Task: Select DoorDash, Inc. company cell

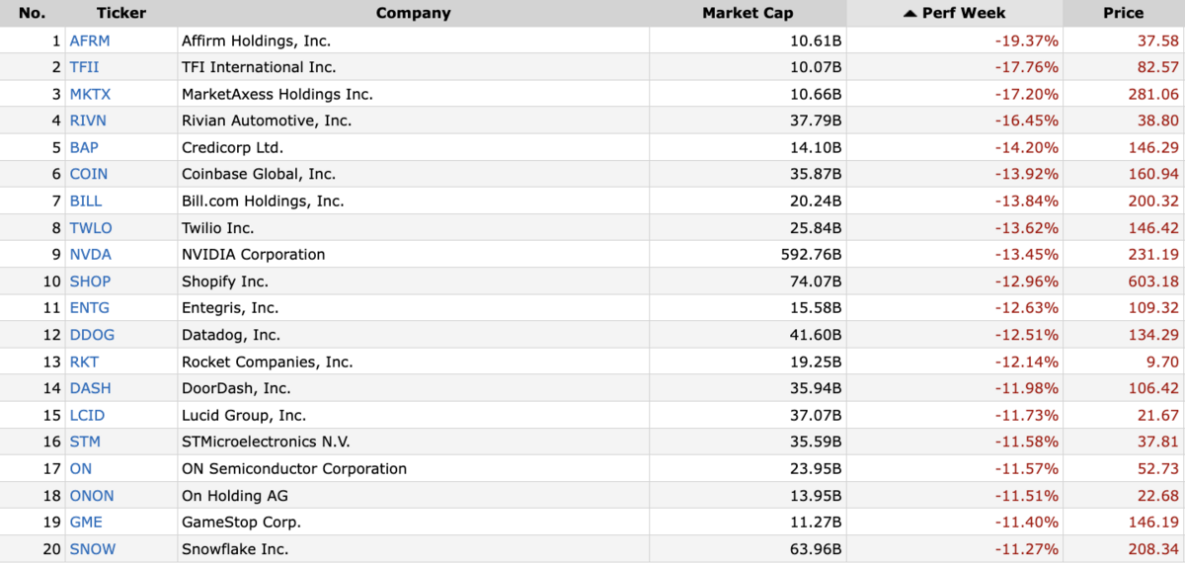Action: [x=413, y=388]
